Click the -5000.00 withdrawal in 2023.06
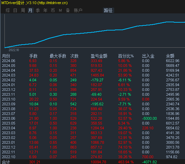Viewport: 185px width, 164px height. click(149, 118)
